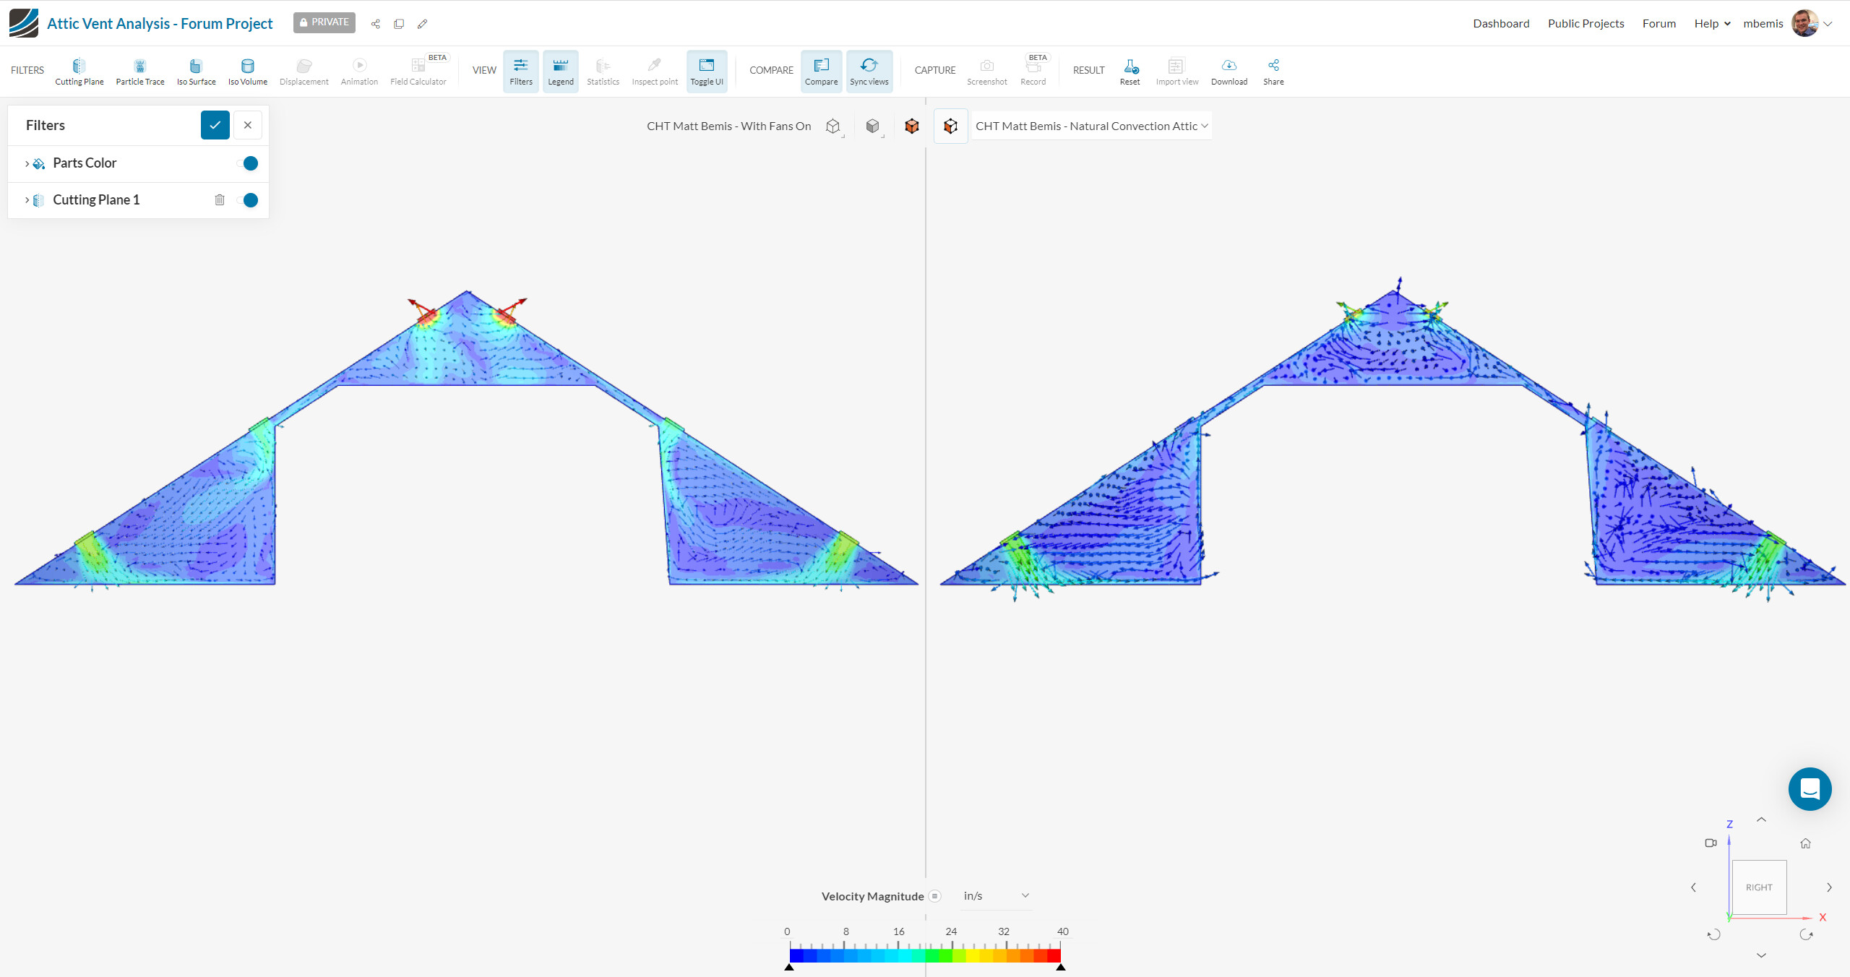This screenshot has height=977, width=1850.
Task: Delete Cutting Plane 1 with trash icon
Action: point(220,200)
